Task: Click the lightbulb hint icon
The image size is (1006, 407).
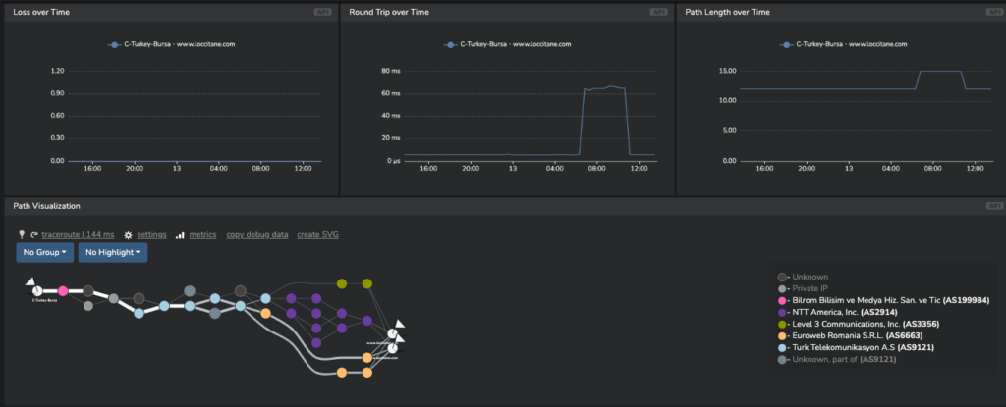Action: coord(22,235)
